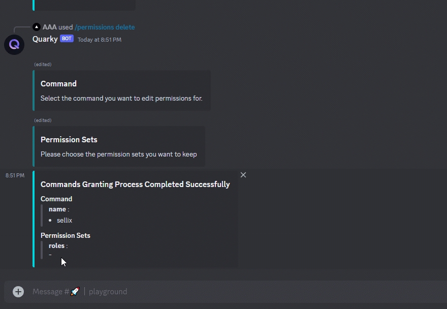Click "(edited)" label above Command embed
Viewport: 447px width, 309px height.
tap(43, 65)
